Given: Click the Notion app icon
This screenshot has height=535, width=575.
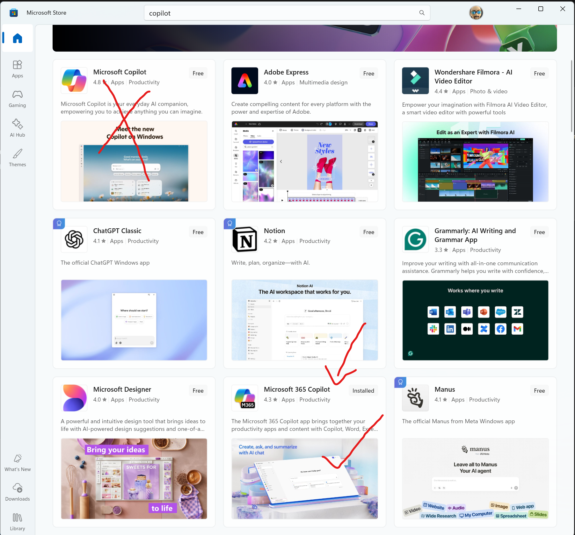Looking at the screenshot, I should coord(245,239).
